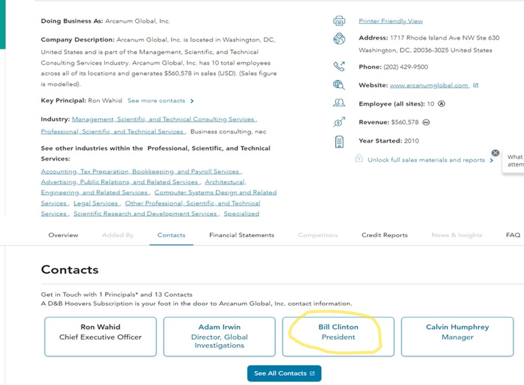524x385 pixels.
Task: Open Ron Wahid Chief Executive Officer card
Action: tap(101, 336)
